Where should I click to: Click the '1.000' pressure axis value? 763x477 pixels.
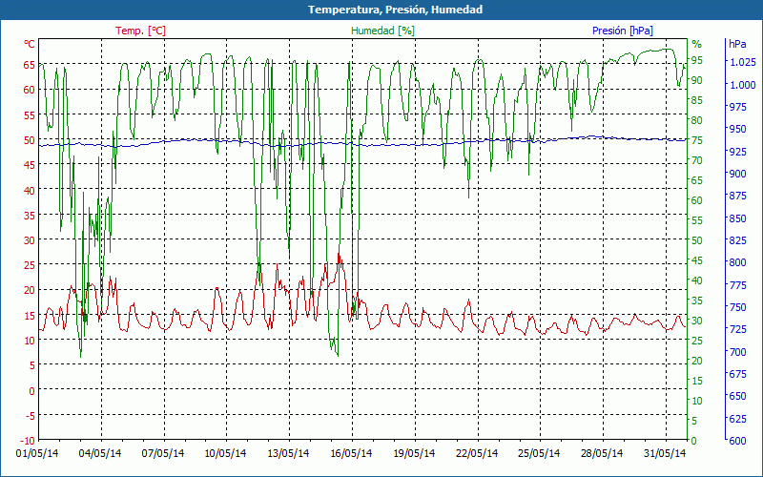pyautogui.click(x=743, y=85)
